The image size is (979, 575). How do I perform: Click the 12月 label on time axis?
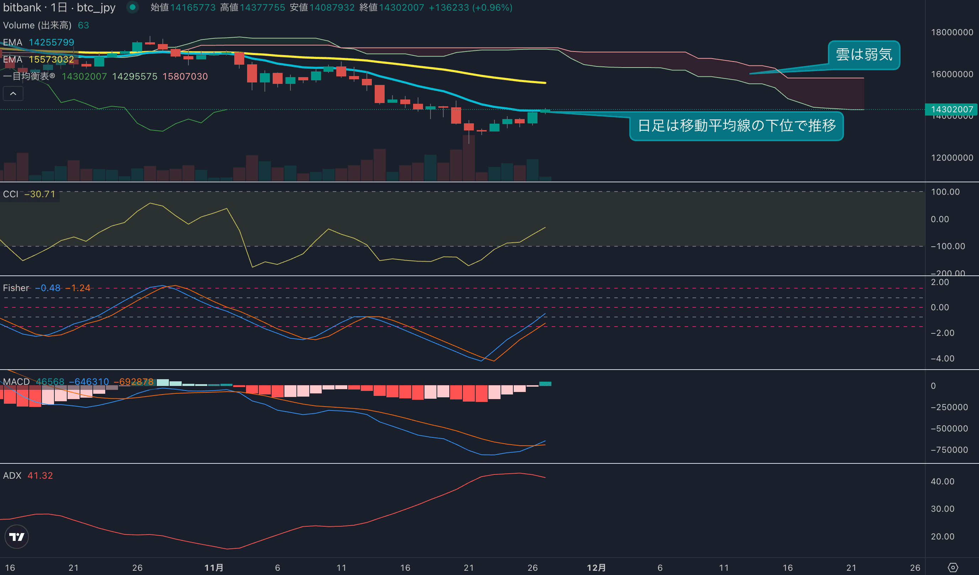click(x=596, y=568)
